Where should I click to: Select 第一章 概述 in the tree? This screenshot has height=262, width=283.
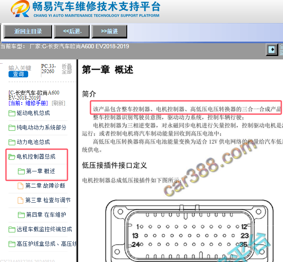pos(41,171)
